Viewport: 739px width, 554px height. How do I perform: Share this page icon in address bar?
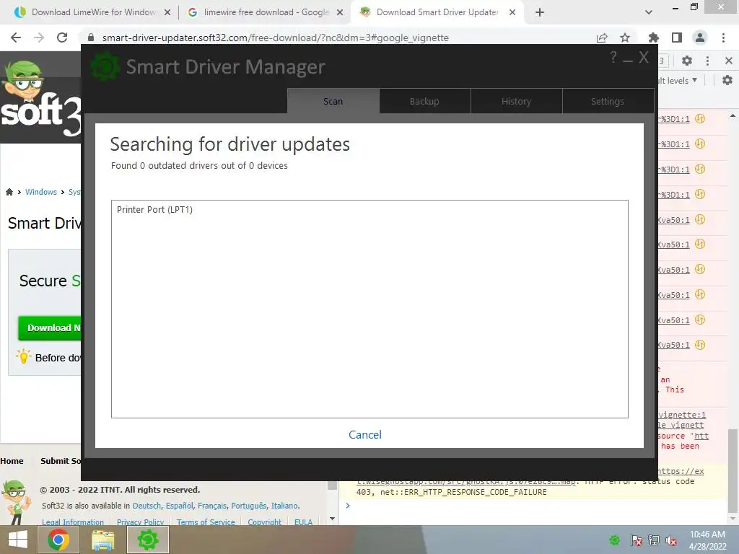click(x=602, y=38)
